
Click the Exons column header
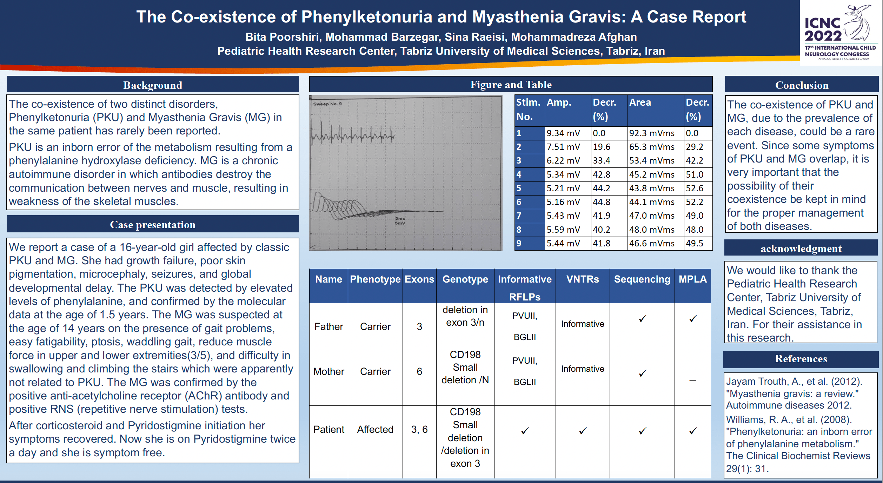point(419,286)
